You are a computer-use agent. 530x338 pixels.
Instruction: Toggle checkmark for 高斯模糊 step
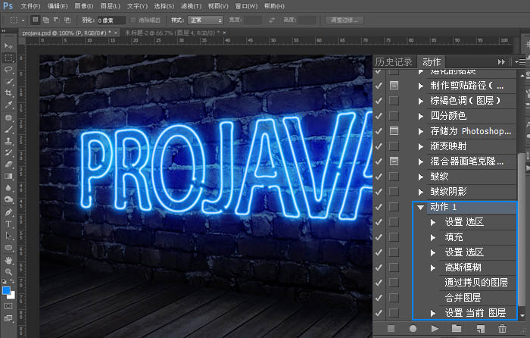tap(379, 268)
